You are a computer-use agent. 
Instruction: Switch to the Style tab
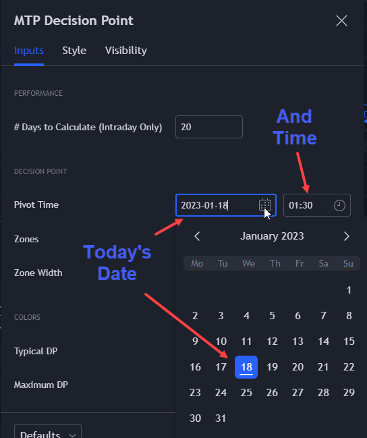coord(74,51)
